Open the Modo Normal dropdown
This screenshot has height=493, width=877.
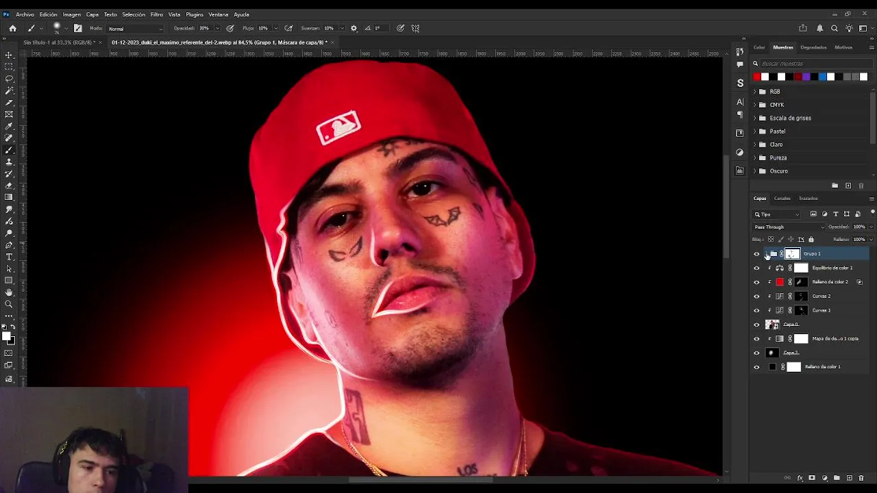(136, 29)
